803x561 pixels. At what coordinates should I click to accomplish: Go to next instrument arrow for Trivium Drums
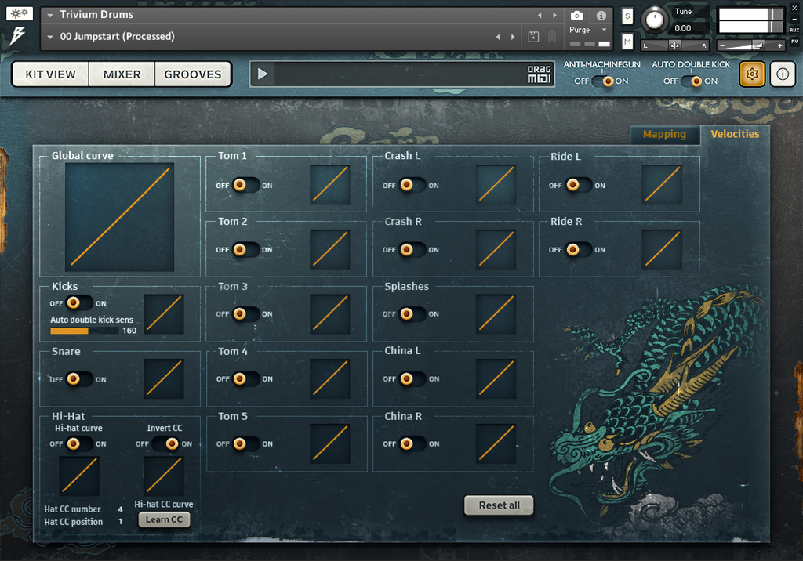pyautogui.click(x=554, y=16)
